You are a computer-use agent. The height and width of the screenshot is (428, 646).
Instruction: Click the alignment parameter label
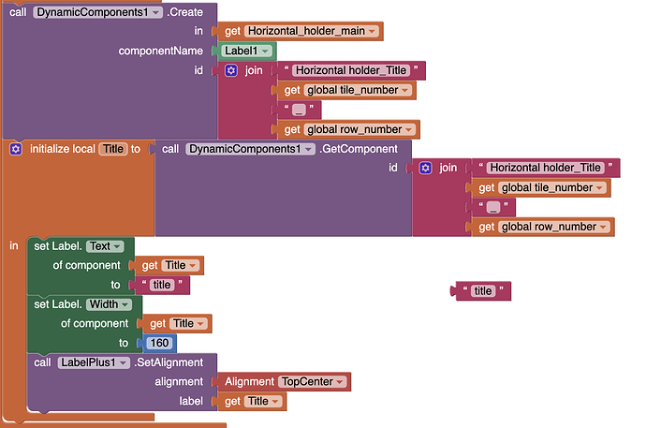coord(179,382)
